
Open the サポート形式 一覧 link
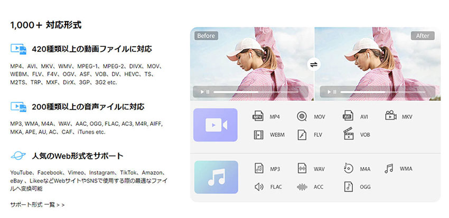pos(37,204)
